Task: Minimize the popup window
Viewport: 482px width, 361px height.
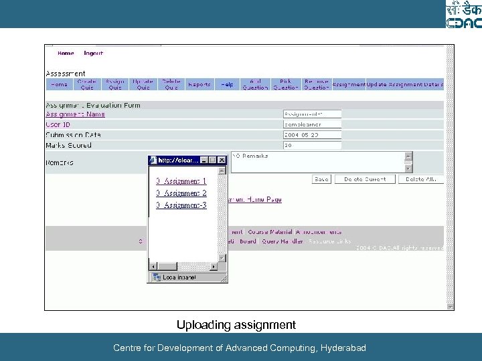Action: 204,160
